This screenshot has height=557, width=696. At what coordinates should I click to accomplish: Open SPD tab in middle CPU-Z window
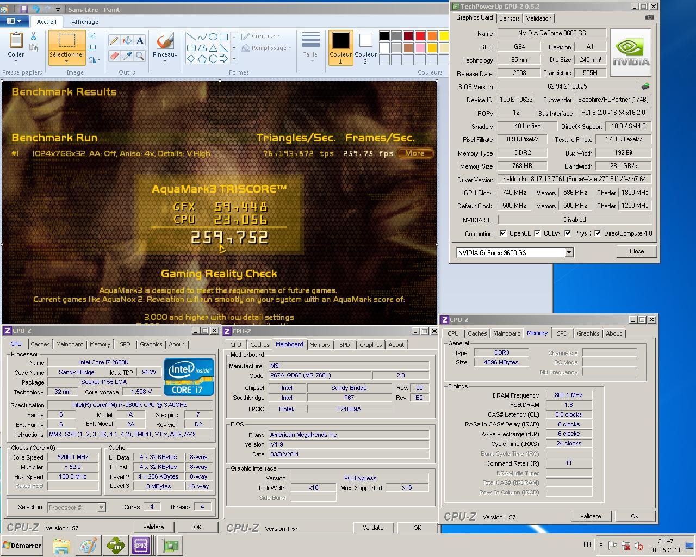click(345, 345)
